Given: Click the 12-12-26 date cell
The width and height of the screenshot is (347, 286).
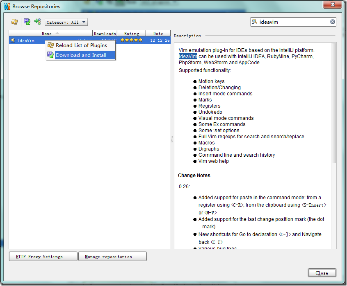Looking at the screenshot, I should pos(160,41).
